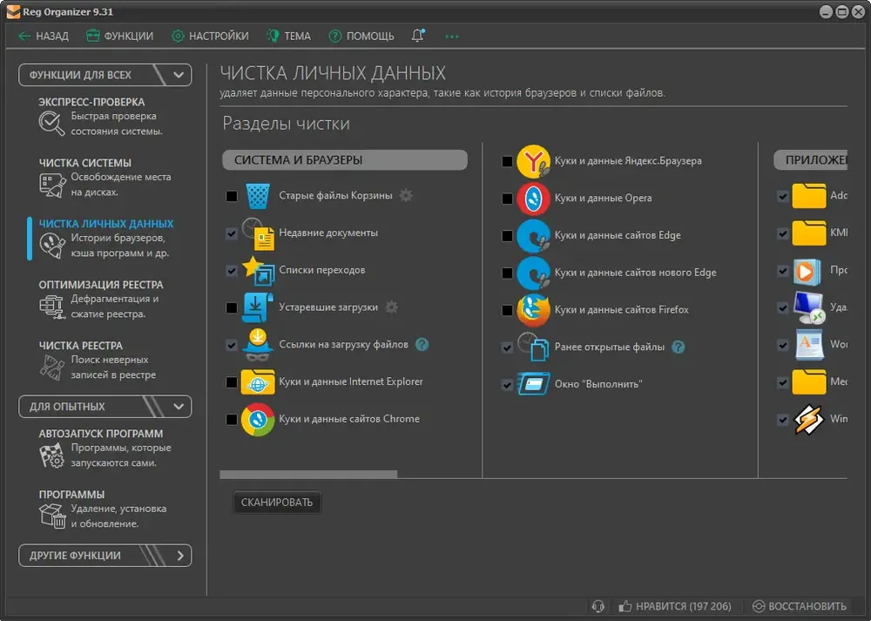The image size is (871, 621).
Task: Click the help question mark beside Ссылки на загрузку файлов
Action: click(x=422, y=344)
